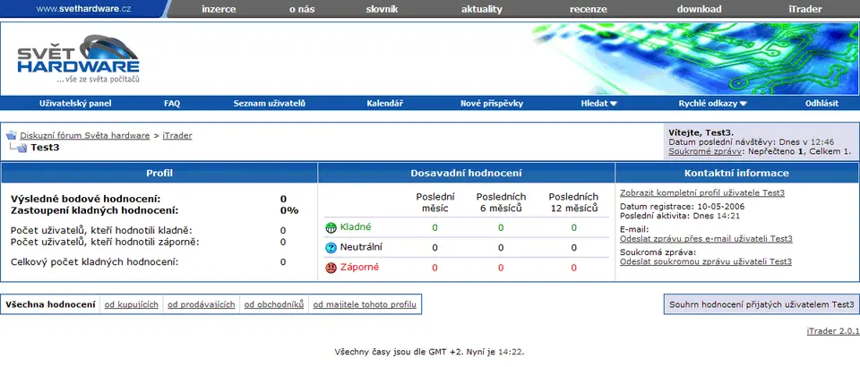Viewport: 860px width, 367px height.
Task: Click the Svět Hardware logo
Action: click(x=79, y=59)
